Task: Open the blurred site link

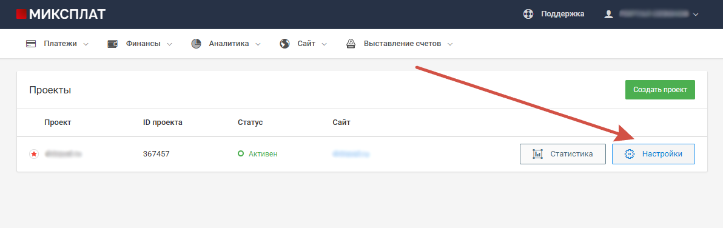Action: click(351, 154)
